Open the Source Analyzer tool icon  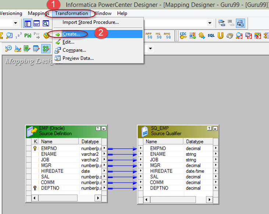[8, 49]
